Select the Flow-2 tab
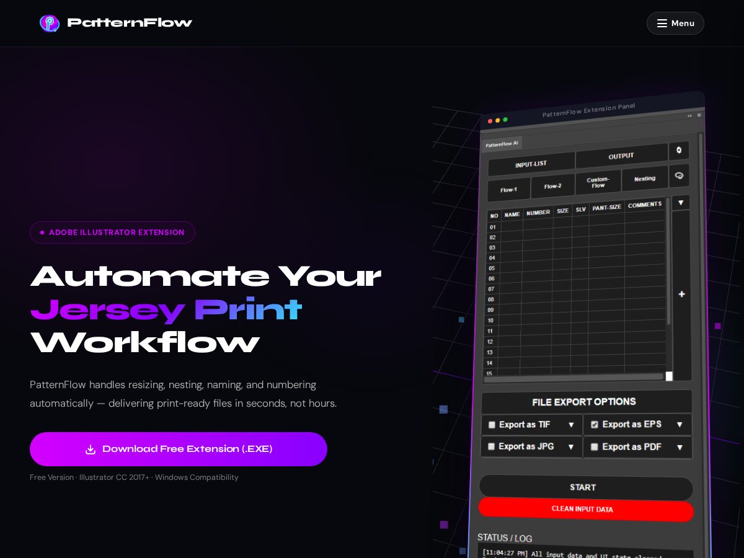Viewport: 744px width, 558px height. click(x=552, y=186)
